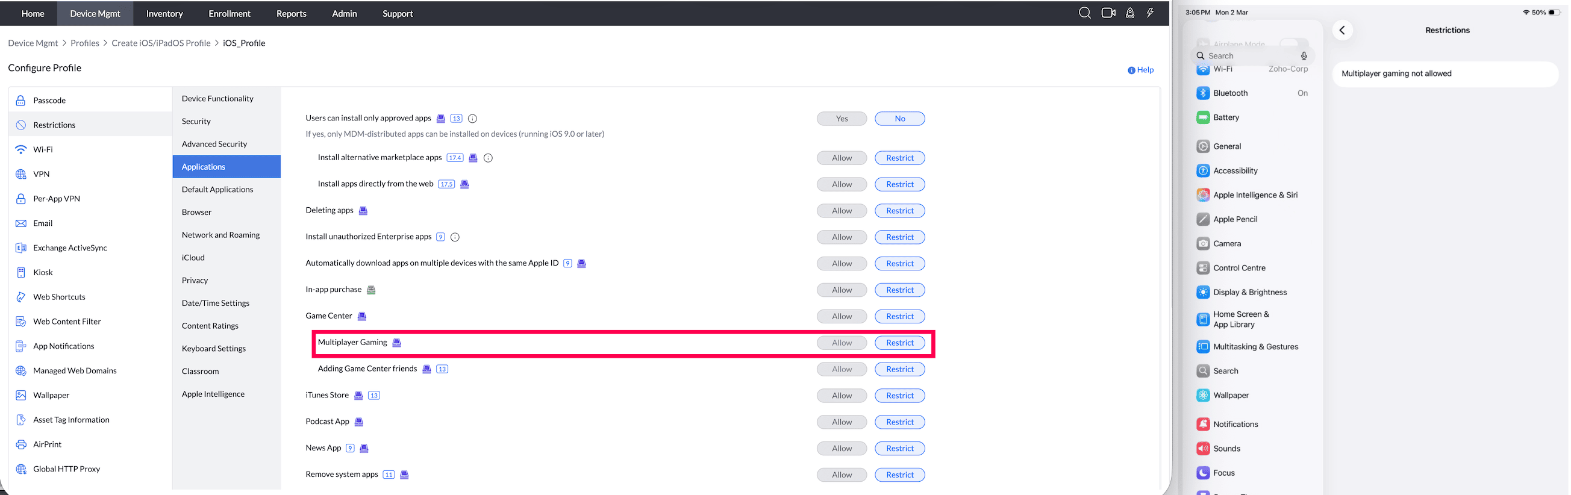Set Game Center to Restrict
This screenshot has width=1571, height=495.
pyautogui.click(x=899, y=316)
